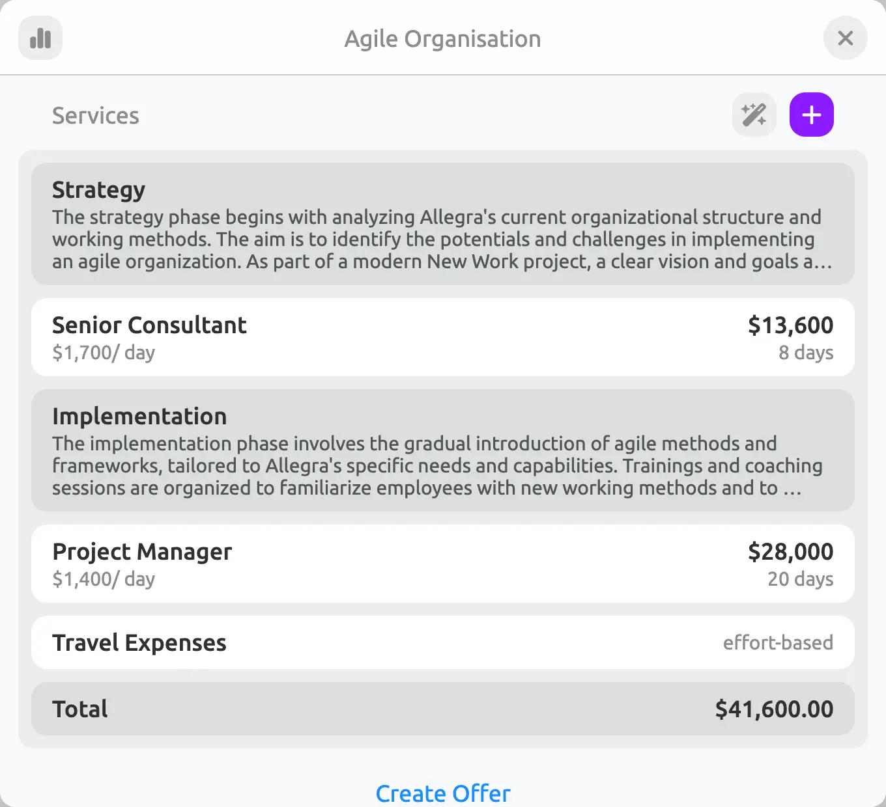
Task: Click the $13,600 Senior Consultant price
Action: click(790, 325)
